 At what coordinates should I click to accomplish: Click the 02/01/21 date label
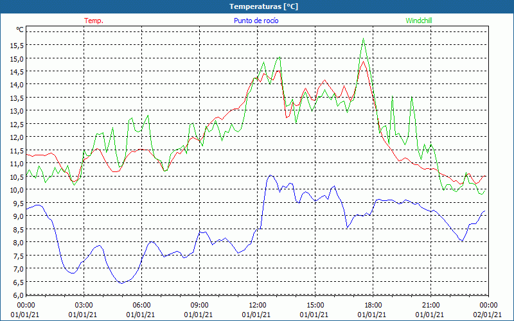tap(487, 315)
